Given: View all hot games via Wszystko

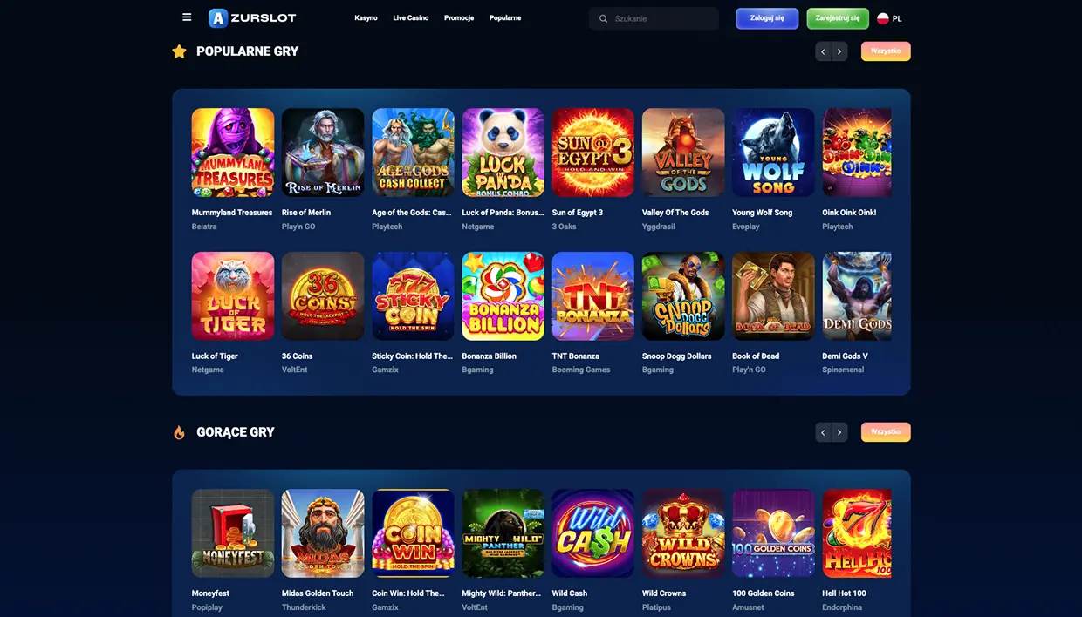Looking at the screenshot, I should point(886,432).
